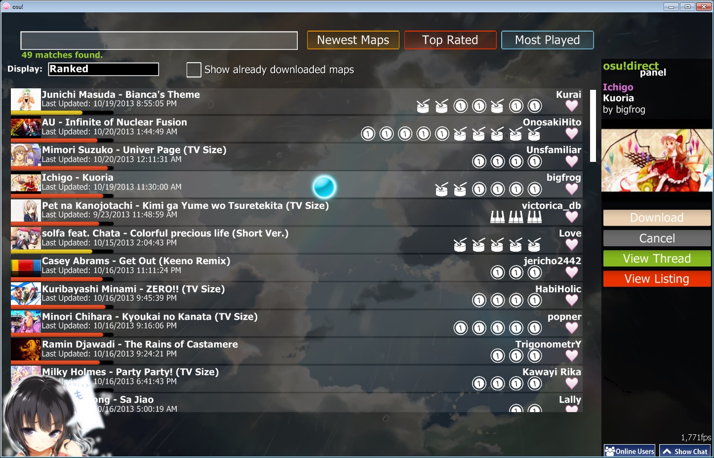Click the heart icon on bigfrog's Kuoria map

[x=572, y=189]
